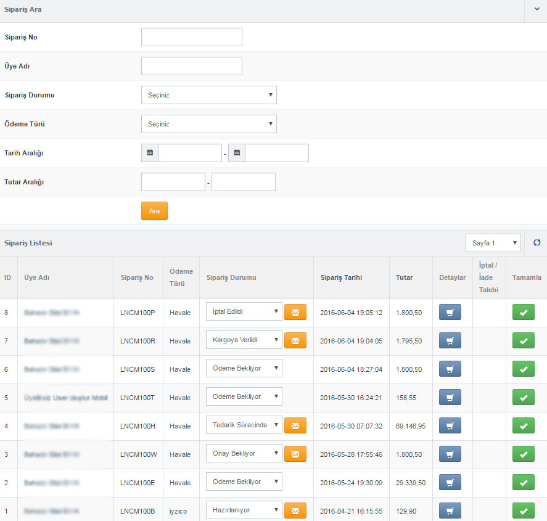547x521 pixels.
Task: Open the end date calendar picker
Action: 237,153
